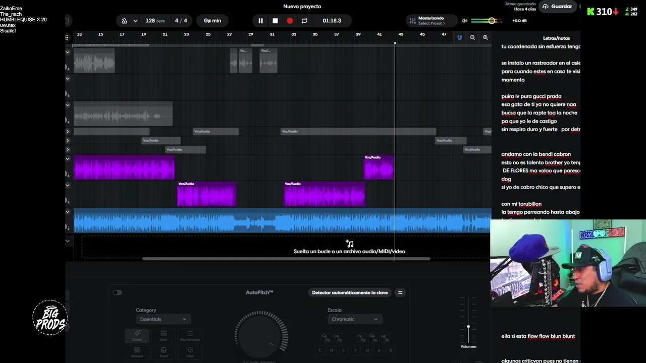Zoom in the timeline
The height and width of the screenshot is (363, 646).
[486, 37]
